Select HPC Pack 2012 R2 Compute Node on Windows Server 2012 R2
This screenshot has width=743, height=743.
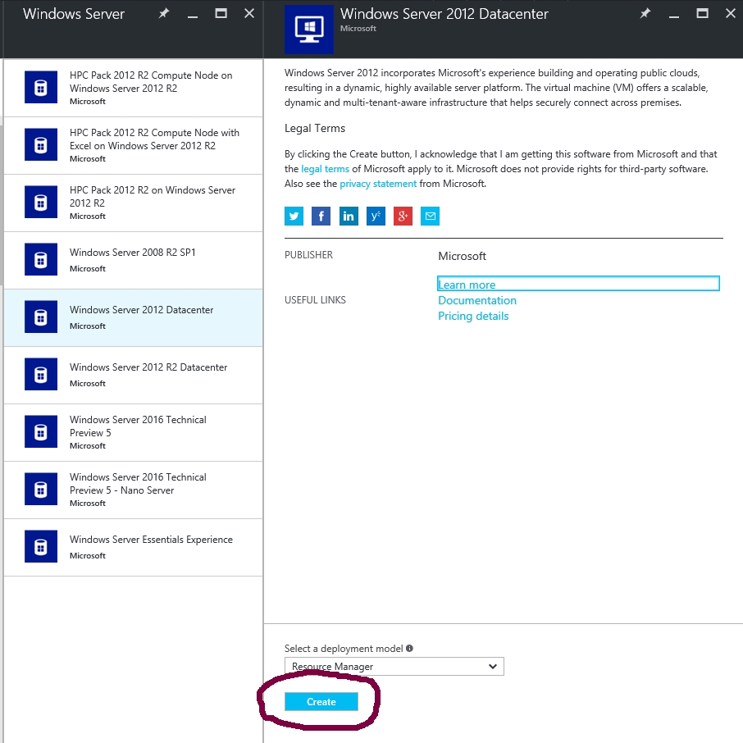[133, 88]
